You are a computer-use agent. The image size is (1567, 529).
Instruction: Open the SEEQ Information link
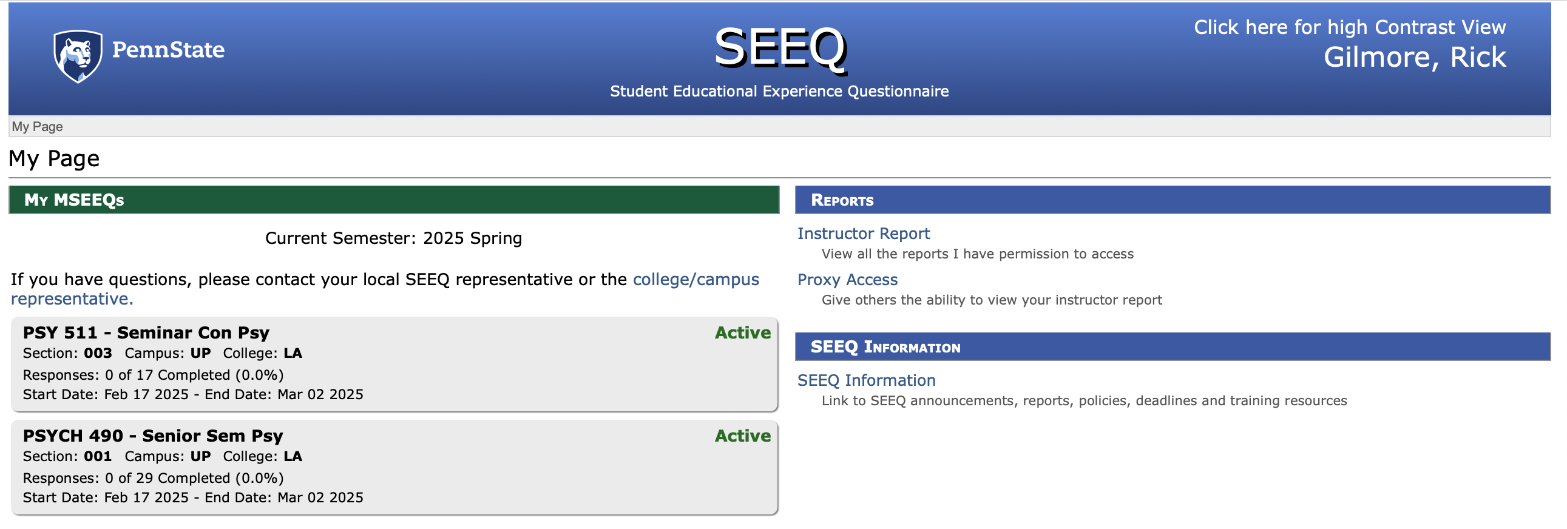click(x=865, y=380)
